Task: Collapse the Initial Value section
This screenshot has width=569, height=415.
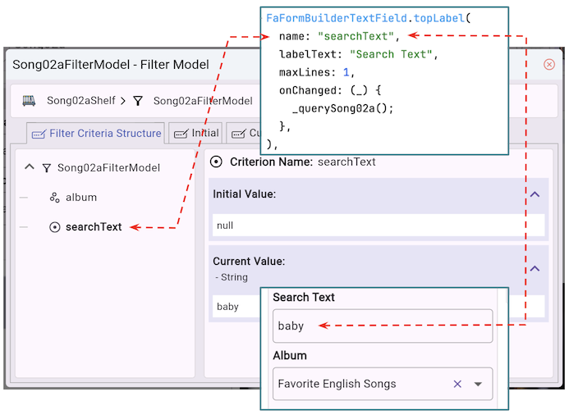Action: (535, 194)
